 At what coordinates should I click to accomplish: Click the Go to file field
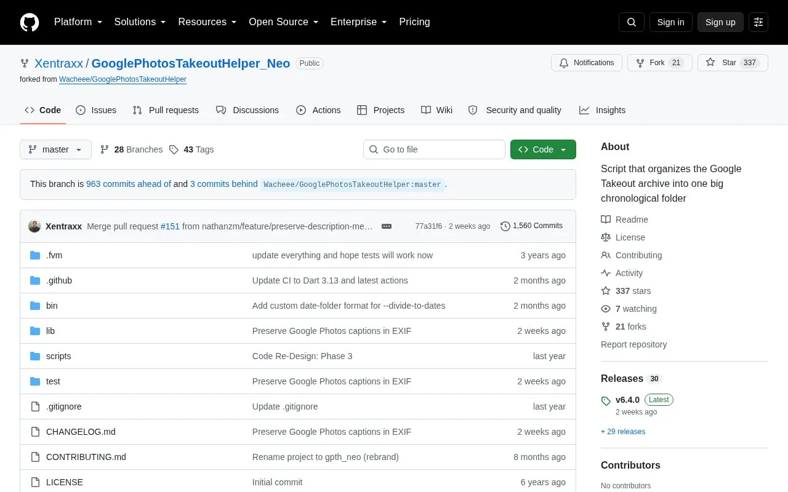pyautogui.click(x=434, y=149)
